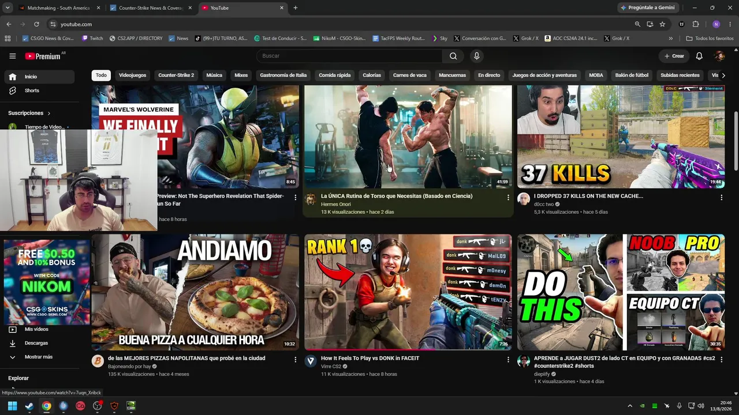Open the Windows Start menu
Image resolution: width=739 pixels, height=415 pixels.
pos(12,406)
